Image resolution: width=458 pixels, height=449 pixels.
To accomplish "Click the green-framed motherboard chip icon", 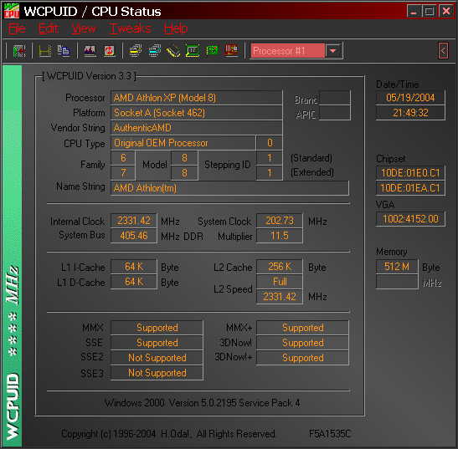I will 193,51.
